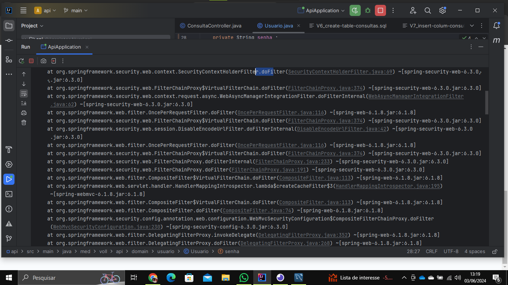Open the Problems tool window
The width and height of the screenshot is (508, 285).
pyautogui.click(x=9, y=209)
